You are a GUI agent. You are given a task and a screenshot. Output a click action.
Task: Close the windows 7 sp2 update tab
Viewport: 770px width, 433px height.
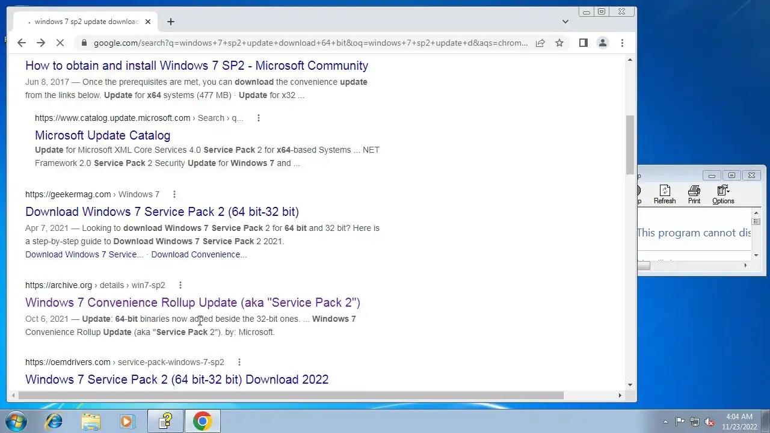coord(148,22)
